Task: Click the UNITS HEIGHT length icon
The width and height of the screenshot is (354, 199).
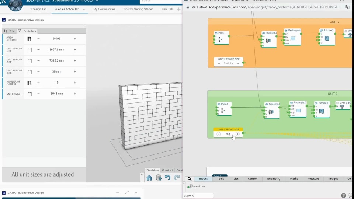Action: click(29, 94)
